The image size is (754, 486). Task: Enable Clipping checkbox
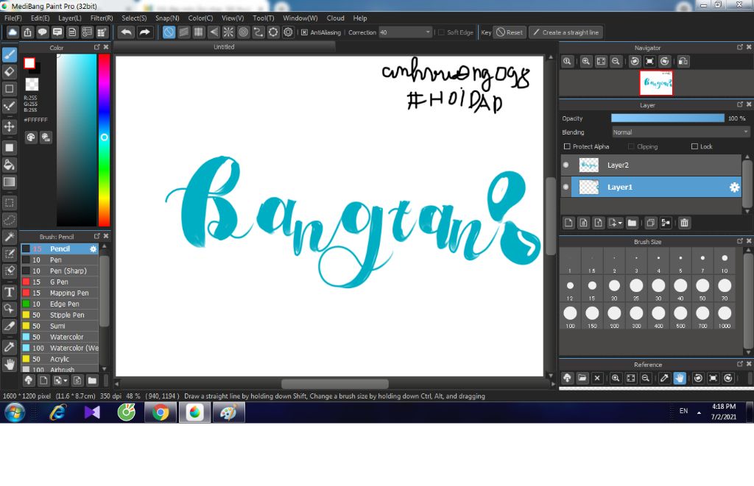[631, 146]
